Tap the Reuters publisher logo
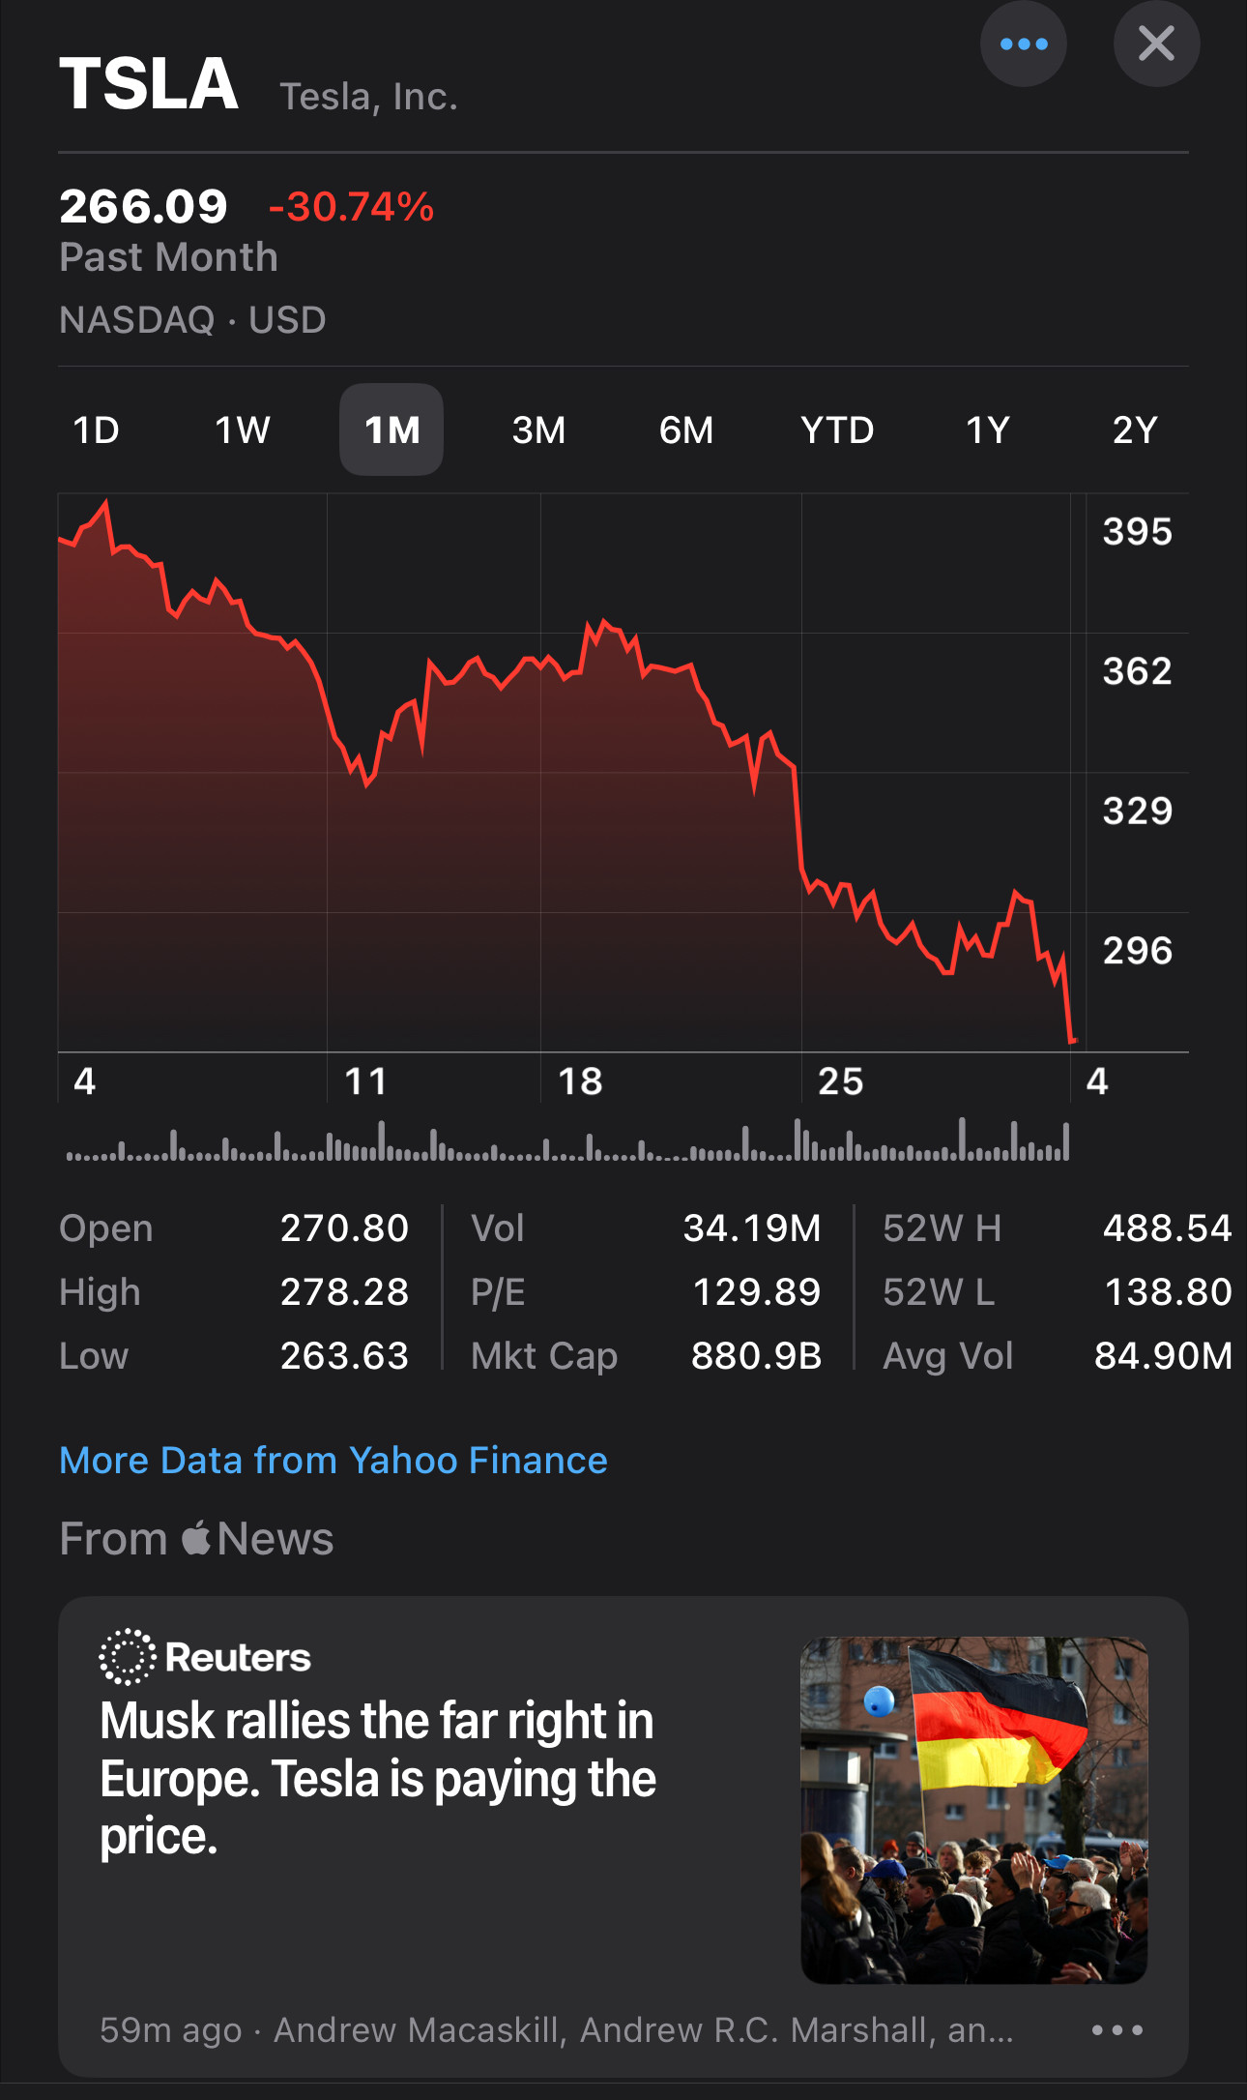The width and height of the screenshot is (1247, 2100). pyautogui.click(x=205, y=1657)
